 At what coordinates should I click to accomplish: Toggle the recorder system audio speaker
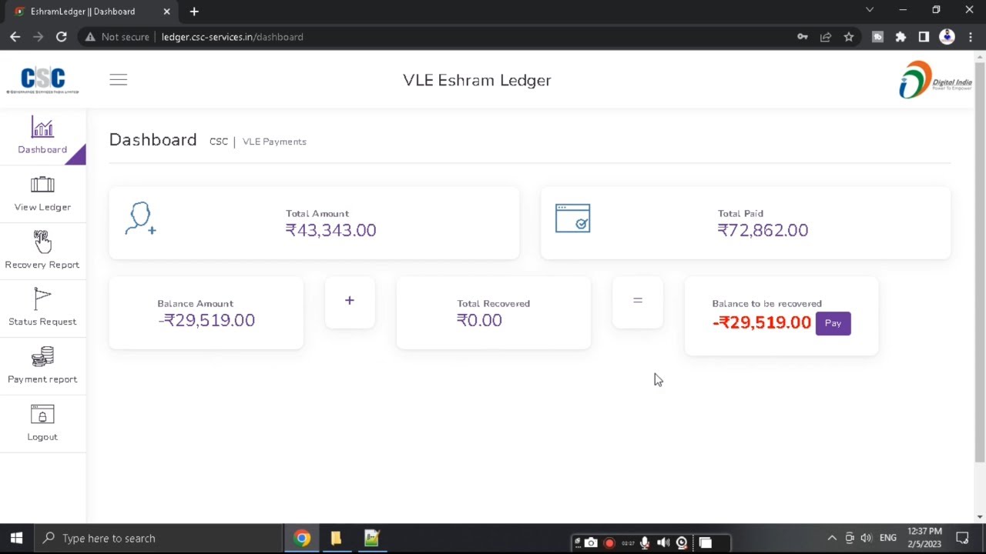(x=663, y=543)
